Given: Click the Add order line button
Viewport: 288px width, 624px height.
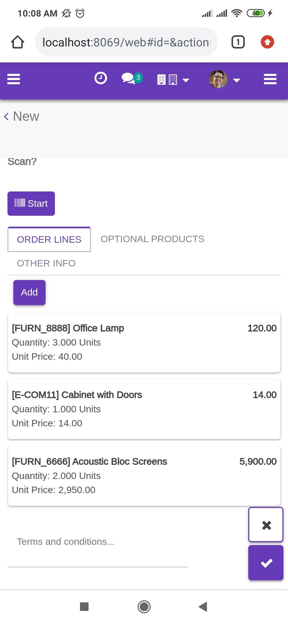Looking at the screenshot, I should [29, 292].
